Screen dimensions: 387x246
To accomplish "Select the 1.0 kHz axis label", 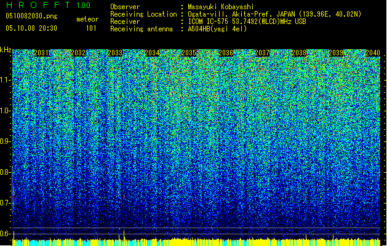I will coord(6,111).
